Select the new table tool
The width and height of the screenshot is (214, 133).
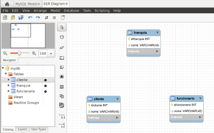62,87
